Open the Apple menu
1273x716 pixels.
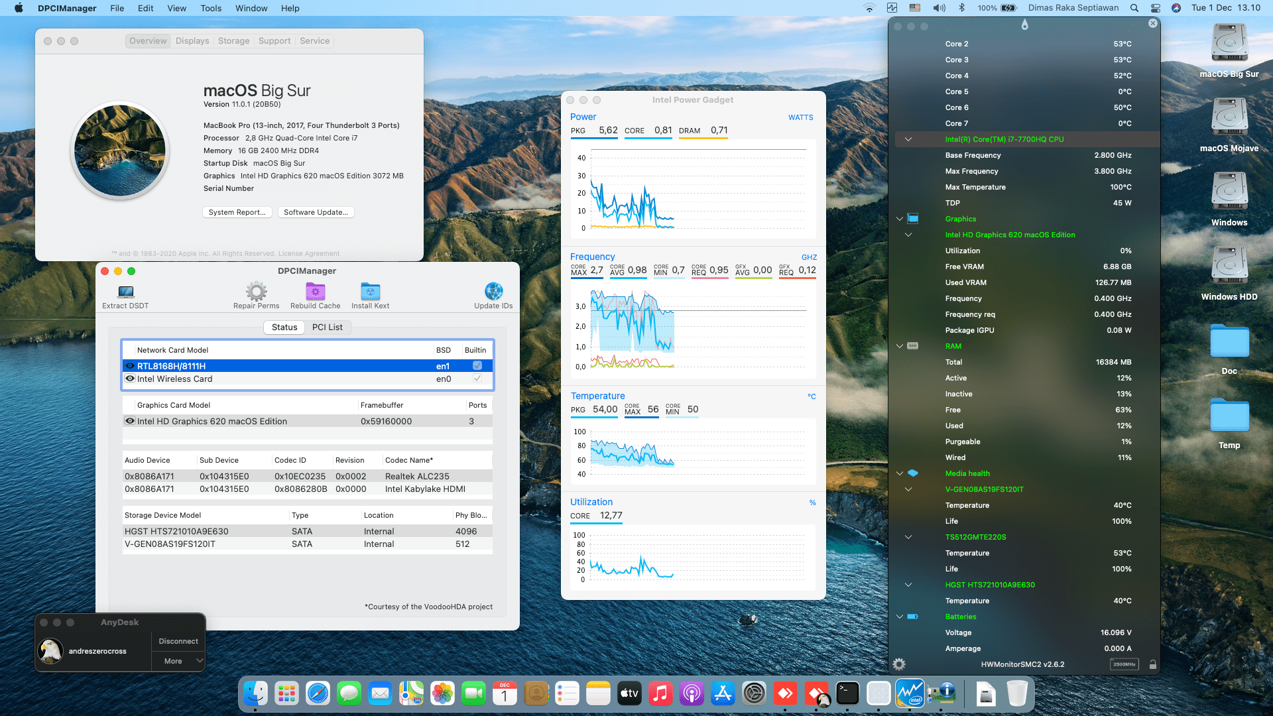(x=19, y=8)
